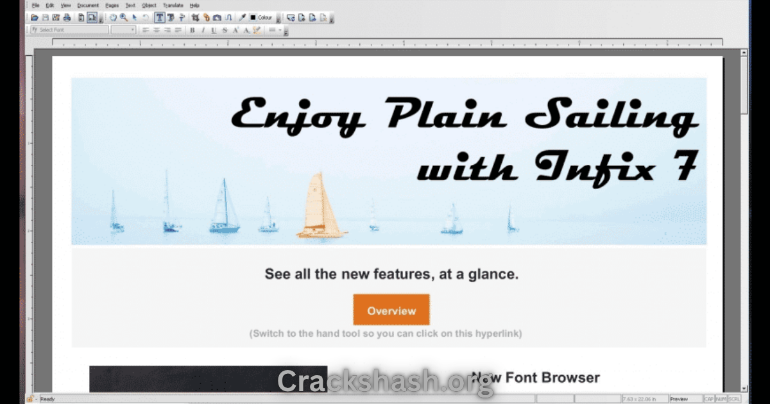
Task: Select the Text Line tool
Action: [182, 18]
